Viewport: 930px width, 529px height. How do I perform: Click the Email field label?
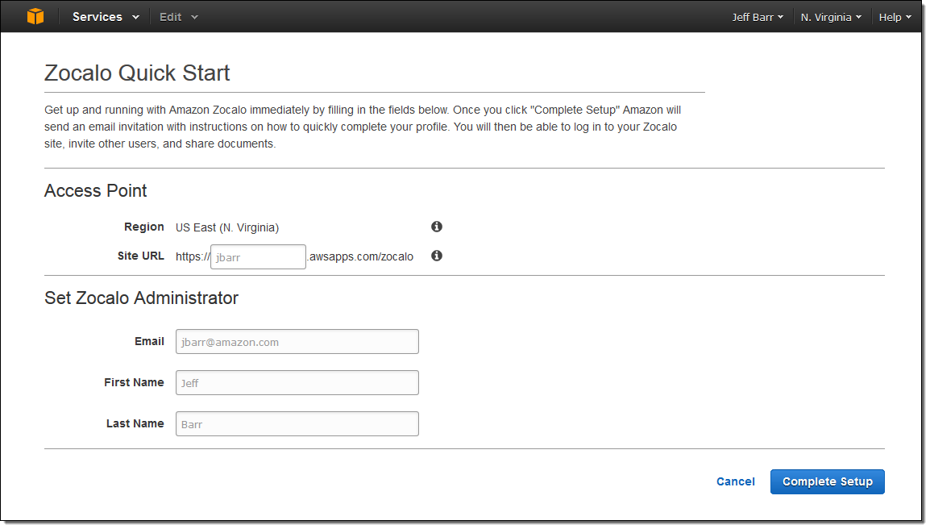click(149, 341)
